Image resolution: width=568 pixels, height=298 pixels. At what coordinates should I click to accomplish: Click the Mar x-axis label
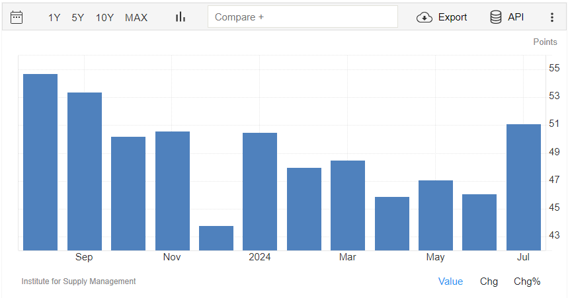pos(347,257)
